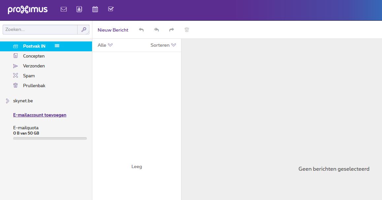Open the Mail icon in top bar
The width and height of the screenshot is (382, 200).
tap(64, 9)
